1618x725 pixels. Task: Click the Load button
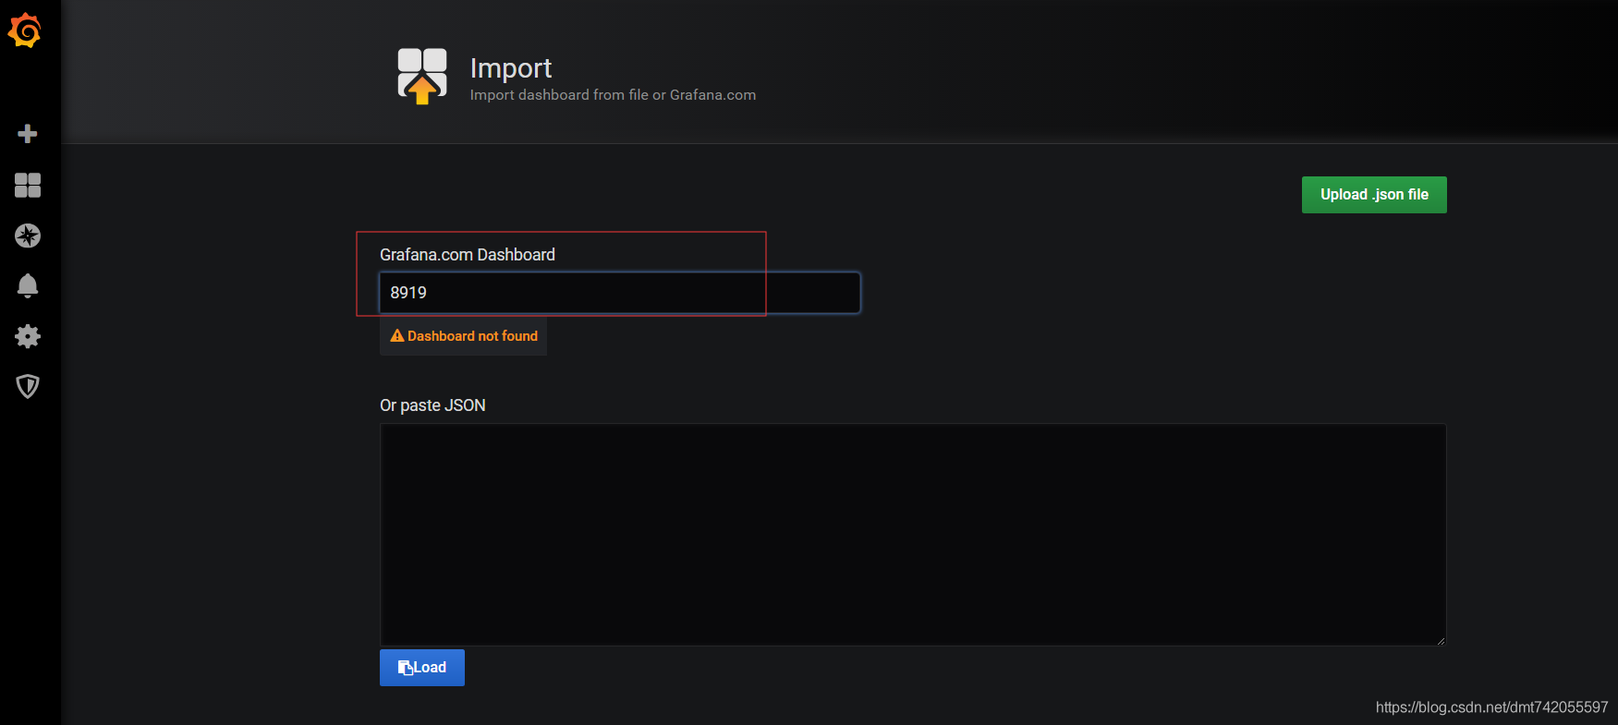pyautogui.click(x=422, y=668)
